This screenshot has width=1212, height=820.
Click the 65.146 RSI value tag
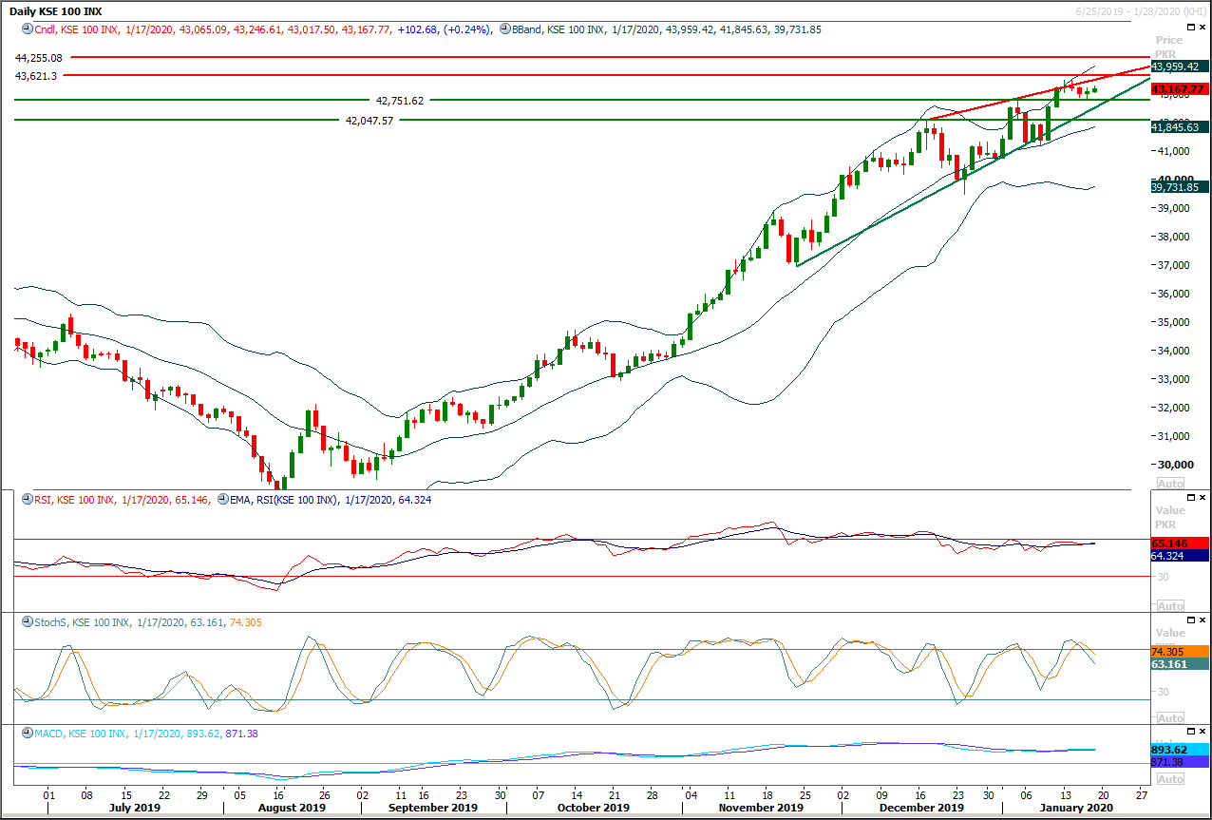(1181, 544)
